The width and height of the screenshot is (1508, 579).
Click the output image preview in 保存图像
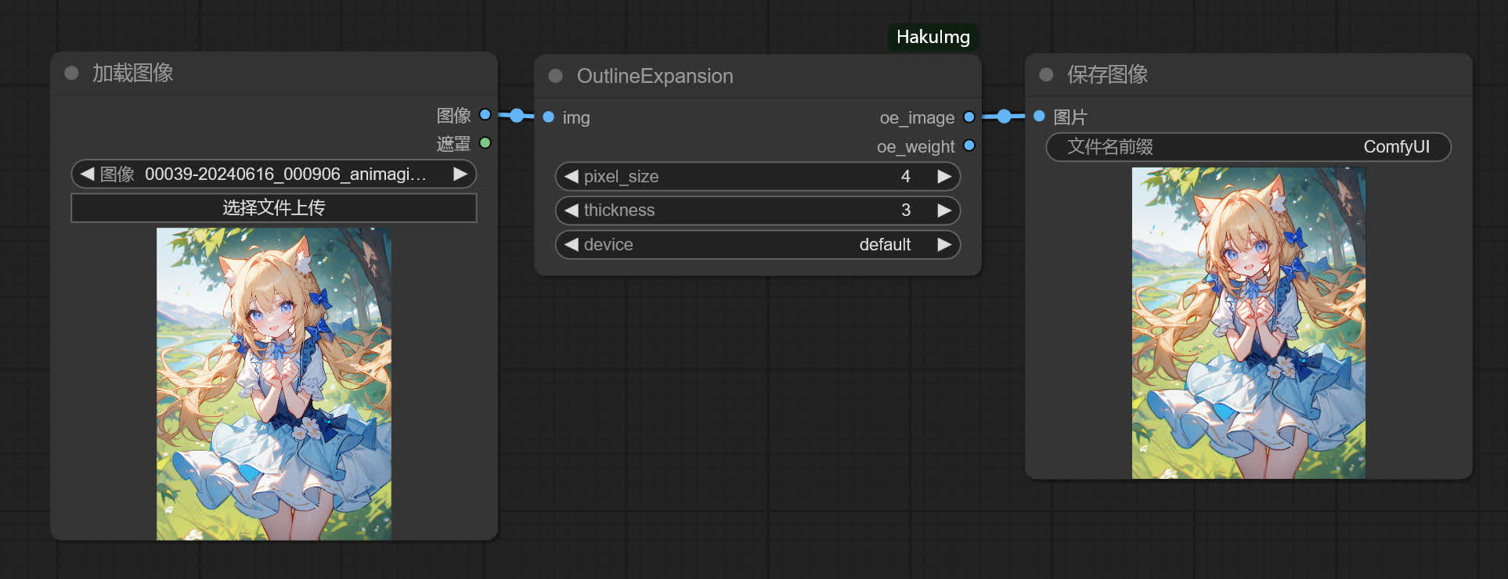pos(1249,323)
